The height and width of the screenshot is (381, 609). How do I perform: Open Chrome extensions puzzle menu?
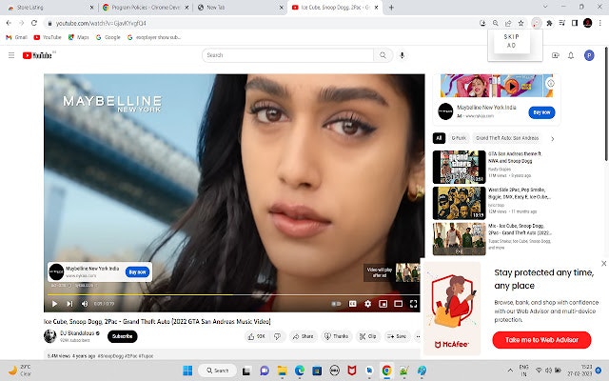tap(549, 23)
